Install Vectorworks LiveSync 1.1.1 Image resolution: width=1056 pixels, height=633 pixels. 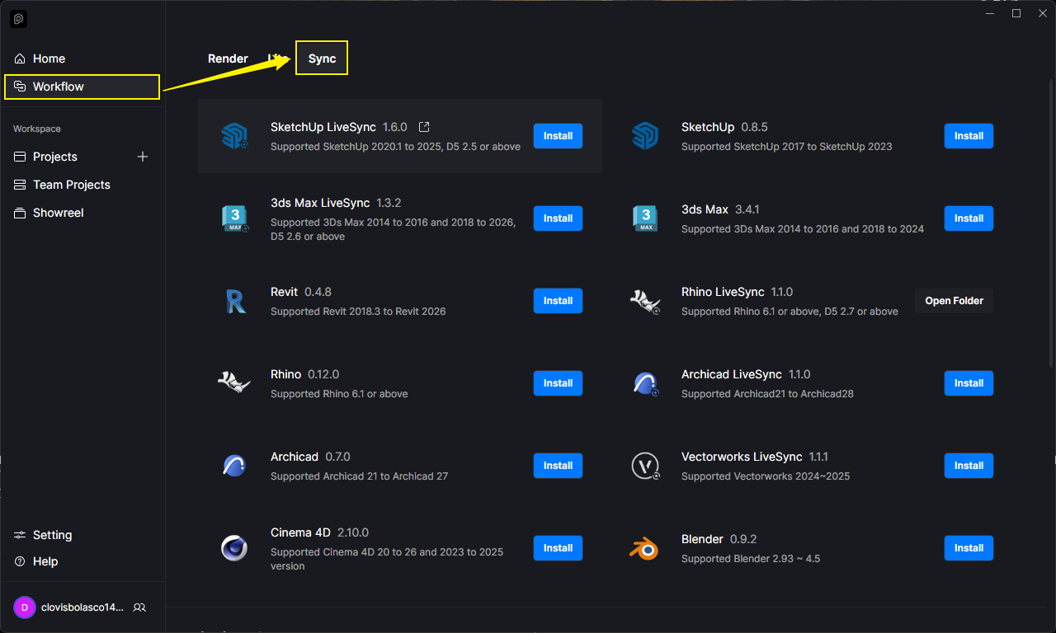click(x=969, y=466)
